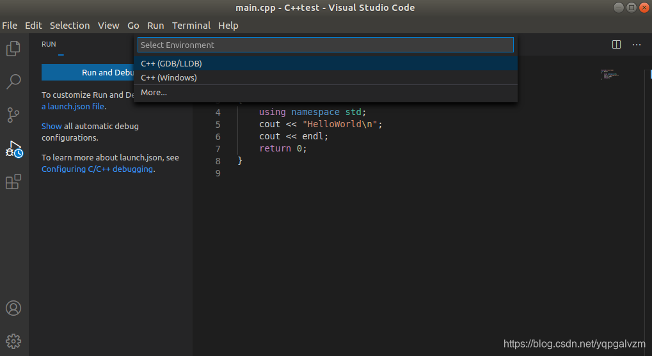Follow the Configuring C/C++ debugging link
This screenshot has width=652, height=356.
97,169
